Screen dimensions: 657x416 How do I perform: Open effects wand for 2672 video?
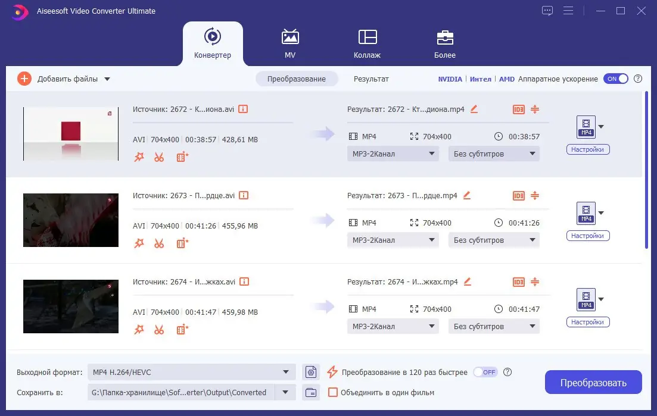pyautogui.click(x=139, y=157)
